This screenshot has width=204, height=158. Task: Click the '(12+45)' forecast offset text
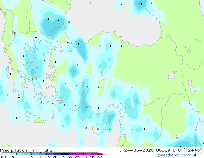pyautogui.click(x=192, y=150)
